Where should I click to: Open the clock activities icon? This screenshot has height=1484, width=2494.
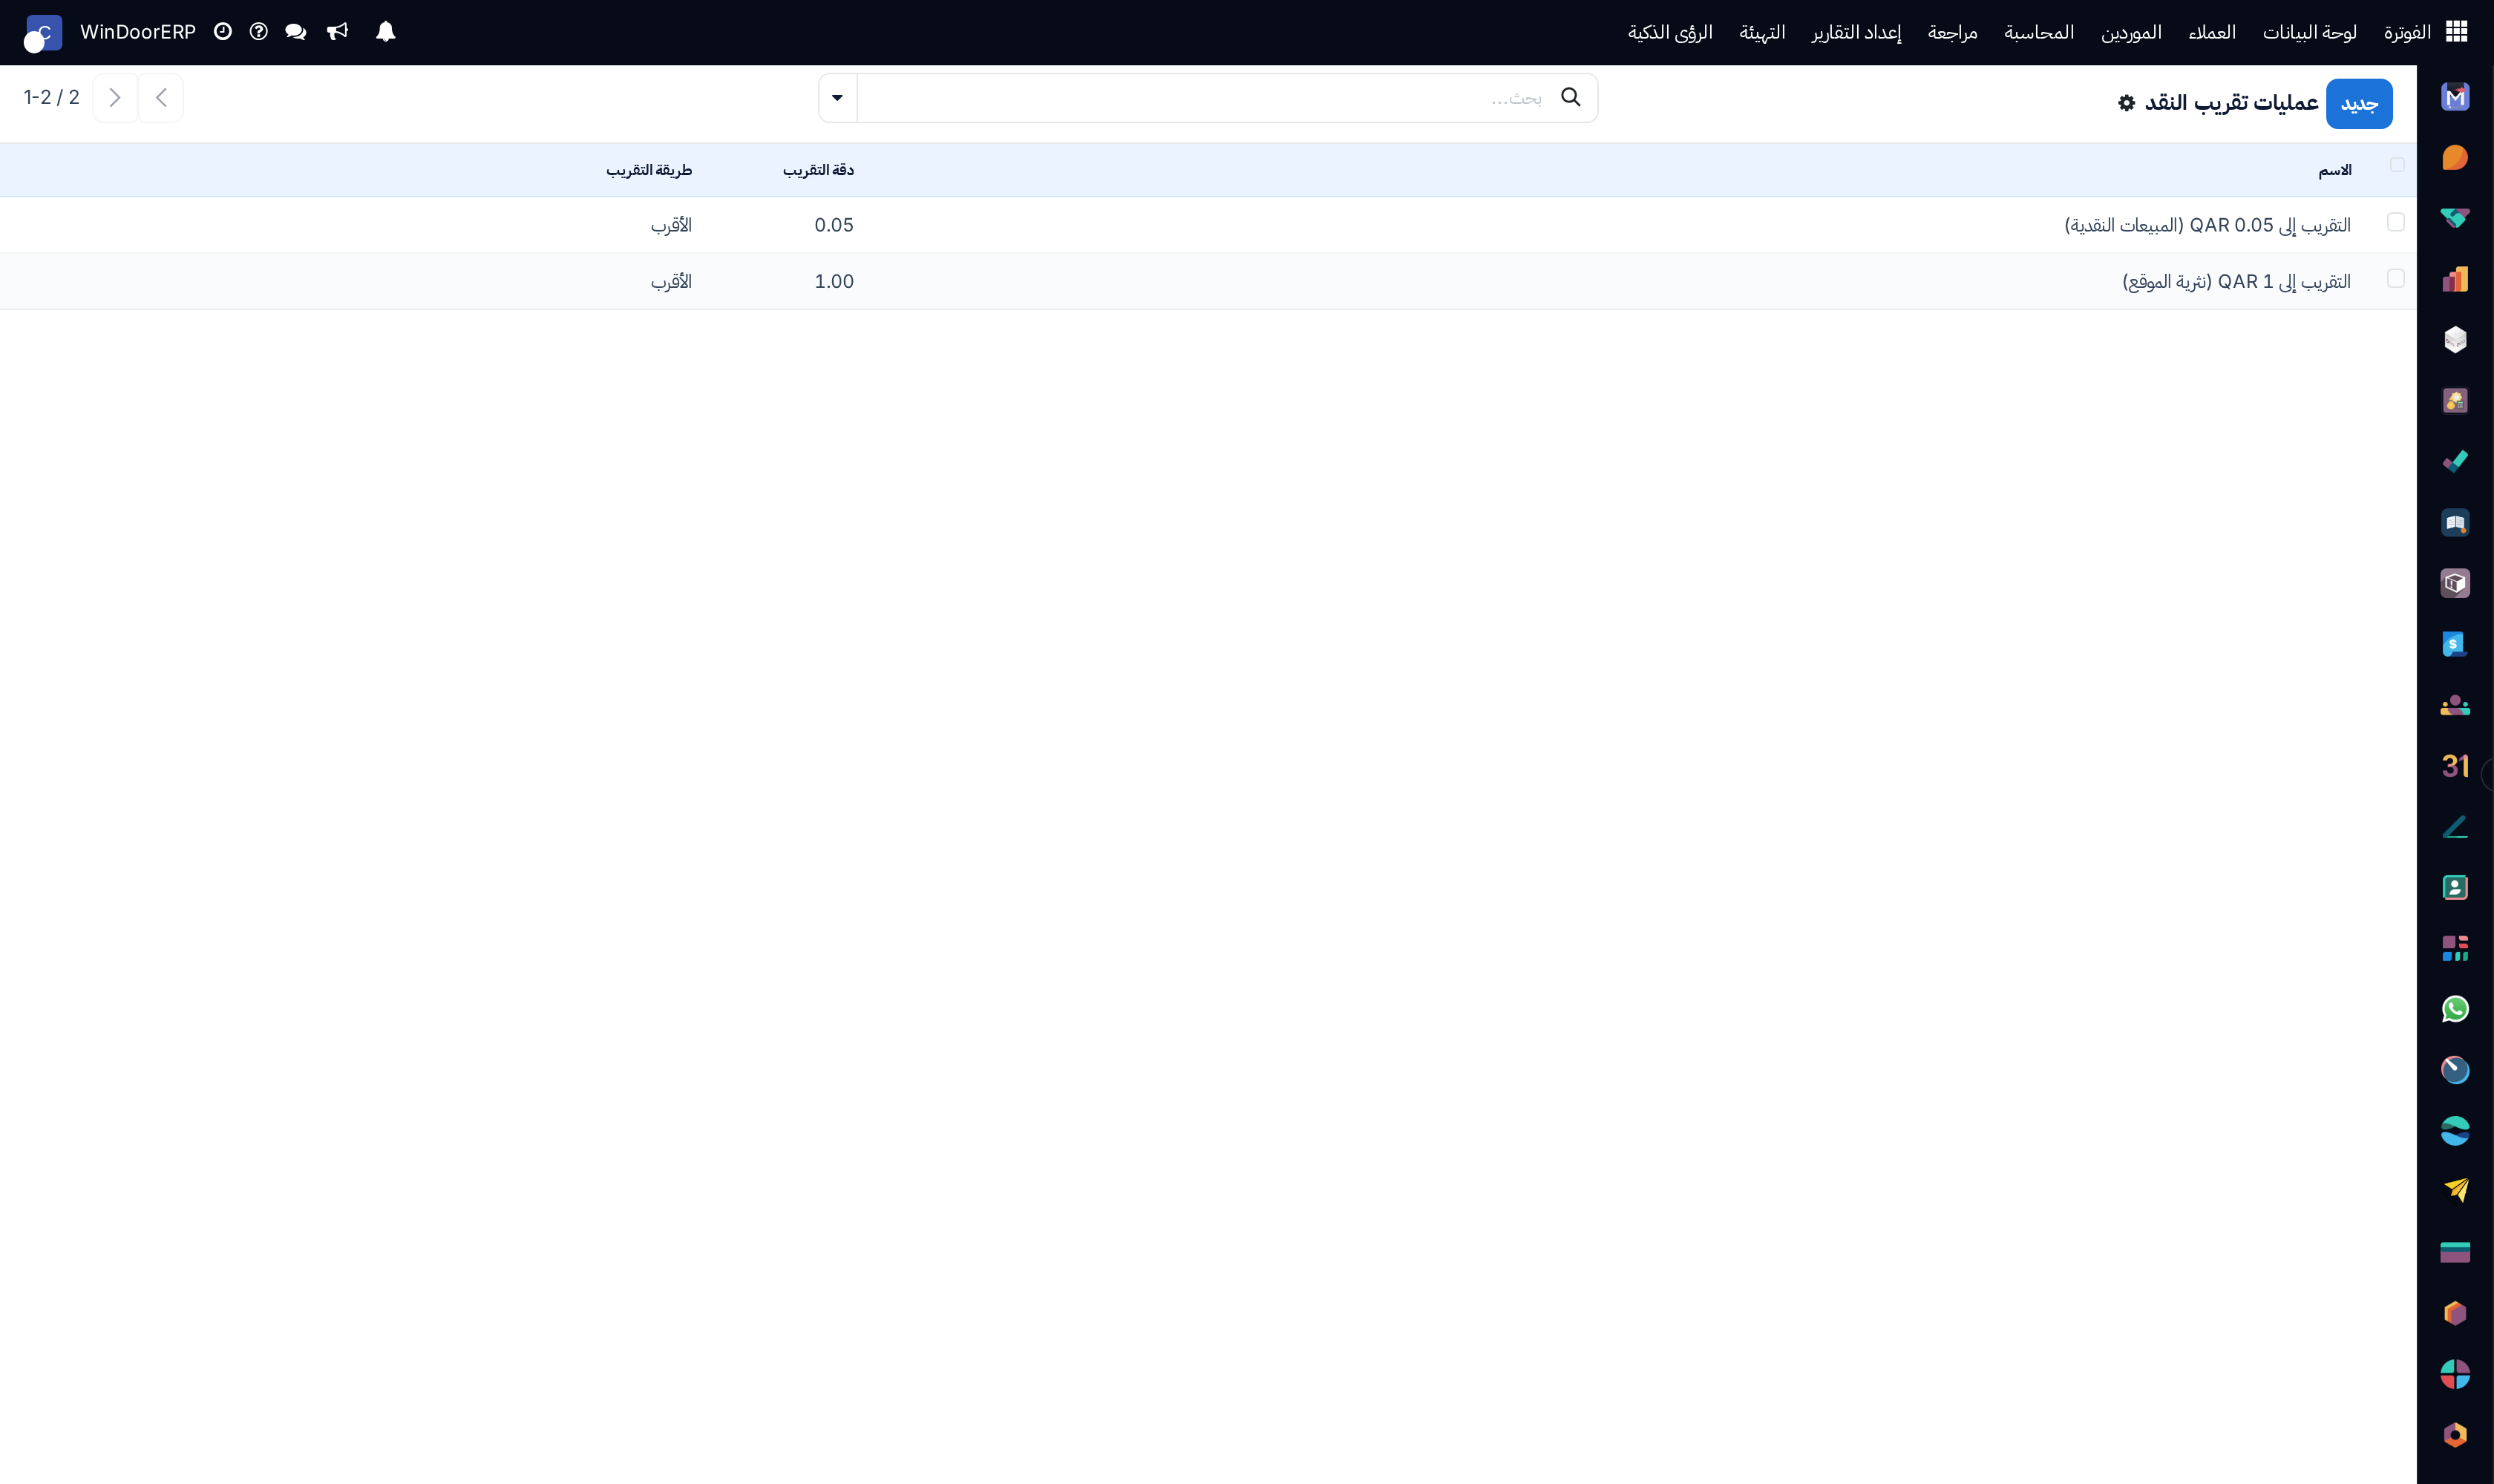click(223, 32)
